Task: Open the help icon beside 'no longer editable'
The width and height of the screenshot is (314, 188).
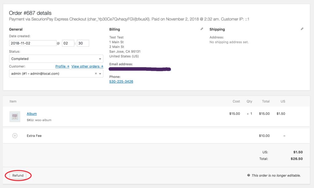Action: (x=248, y=175)
